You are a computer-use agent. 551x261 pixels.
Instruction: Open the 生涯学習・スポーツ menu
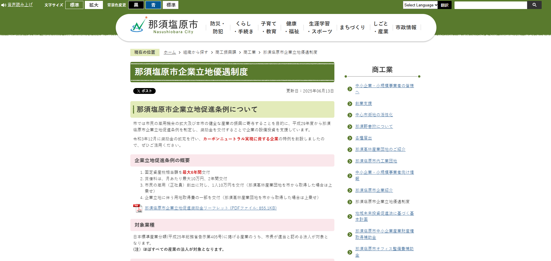[320, 27]
